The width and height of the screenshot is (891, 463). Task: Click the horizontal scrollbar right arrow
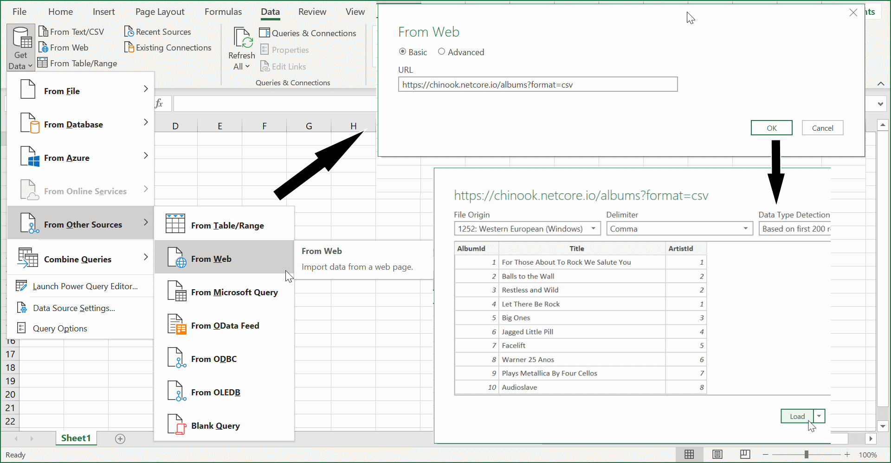pos(871,438)
